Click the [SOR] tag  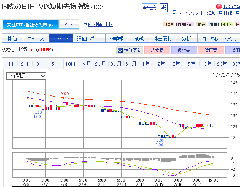coord(169,24)
